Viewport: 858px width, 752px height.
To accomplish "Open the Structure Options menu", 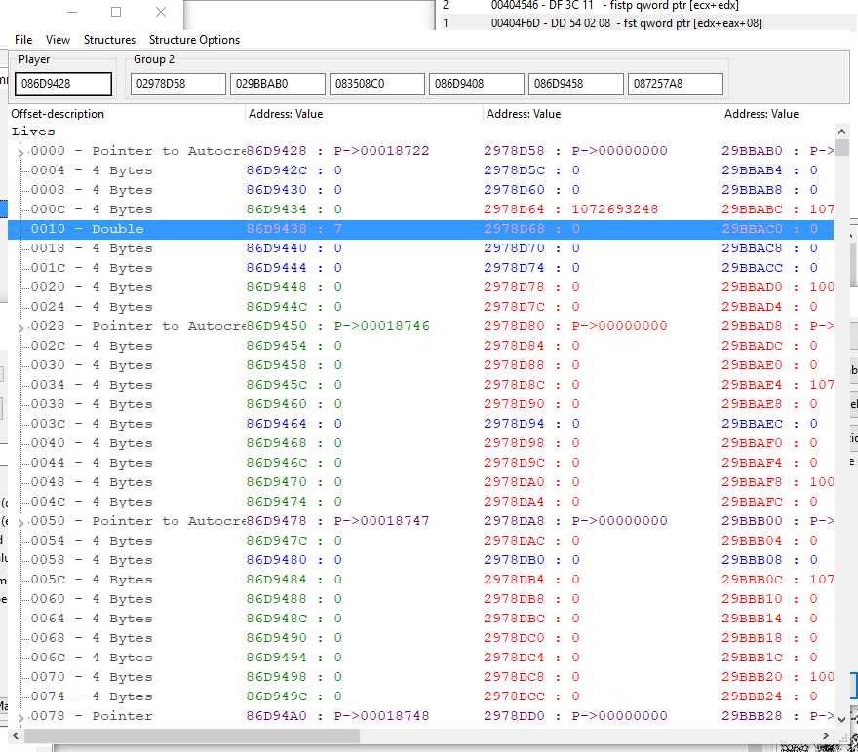I will 194,40.
